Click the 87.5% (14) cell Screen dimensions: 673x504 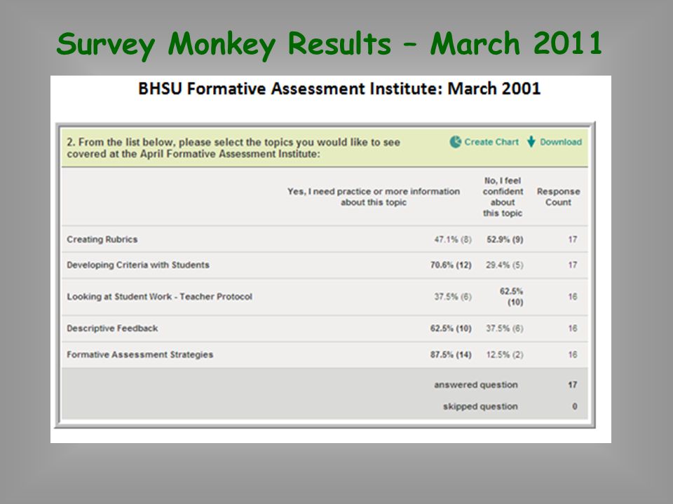pyautogui.click(x=451, y=354)
